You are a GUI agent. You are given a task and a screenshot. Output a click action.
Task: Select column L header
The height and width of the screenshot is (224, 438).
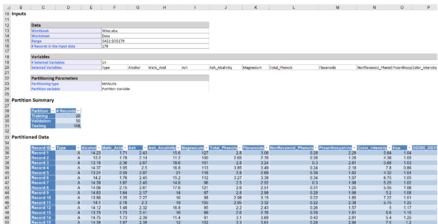[x=293, y=8]
